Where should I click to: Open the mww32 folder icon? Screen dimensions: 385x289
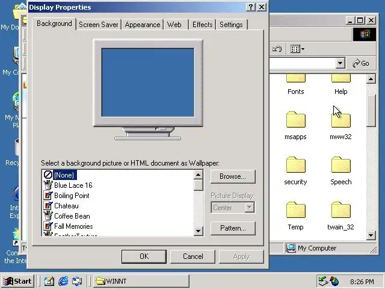(x=341, y=119)
